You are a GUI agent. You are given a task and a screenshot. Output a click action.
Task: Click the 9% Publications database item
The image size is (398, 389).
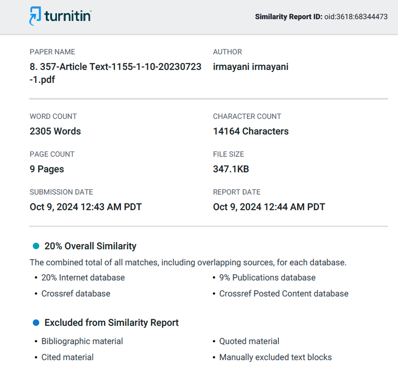267,278
